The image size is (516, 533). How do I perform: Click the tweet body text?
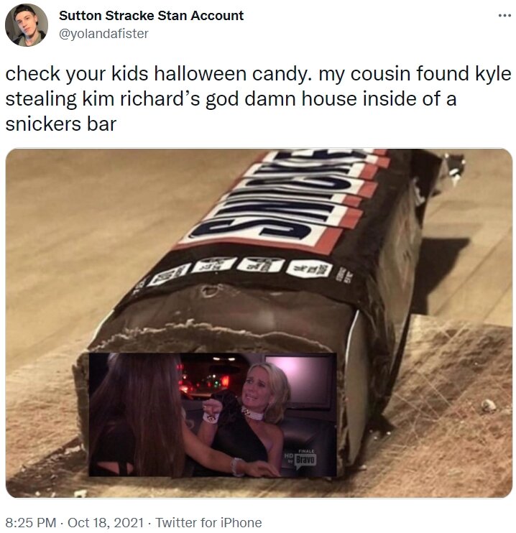click(x=258, y=98)
